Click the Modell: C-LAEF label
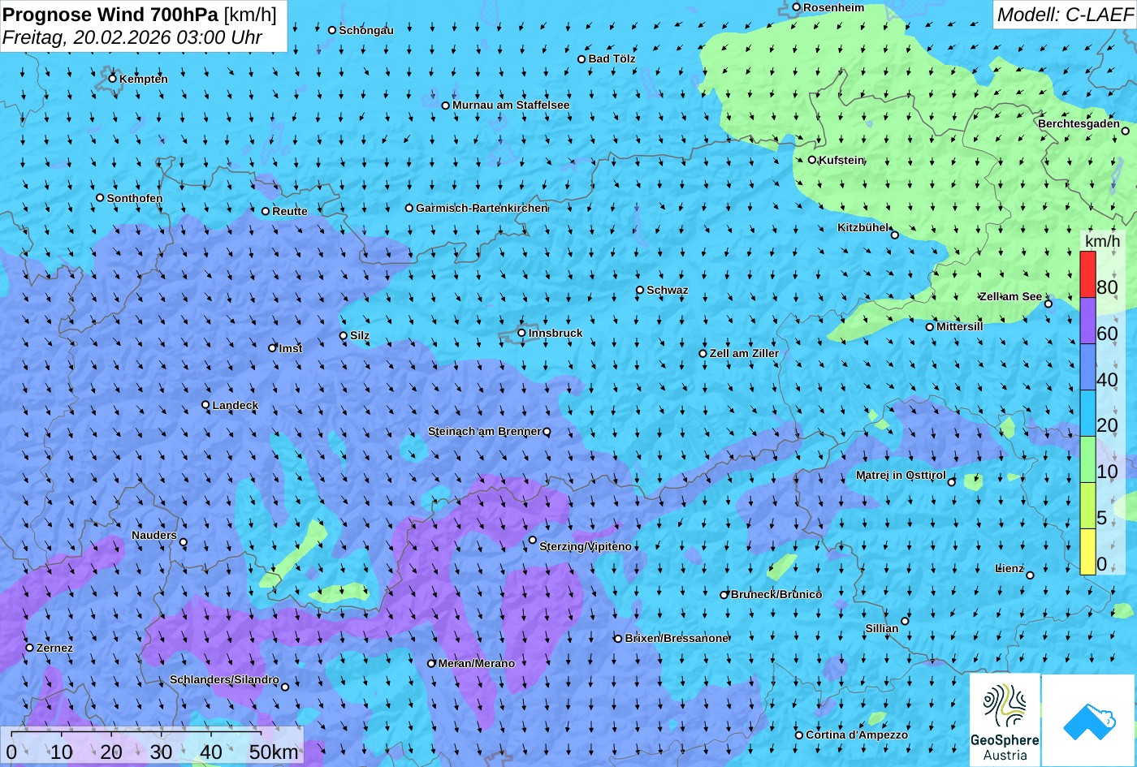Image resolution: width=1137 pixels, height=767 pixels. pos(1065,14)
